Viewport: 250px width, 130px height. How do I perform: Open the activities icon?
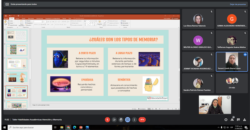pos(245,120)
